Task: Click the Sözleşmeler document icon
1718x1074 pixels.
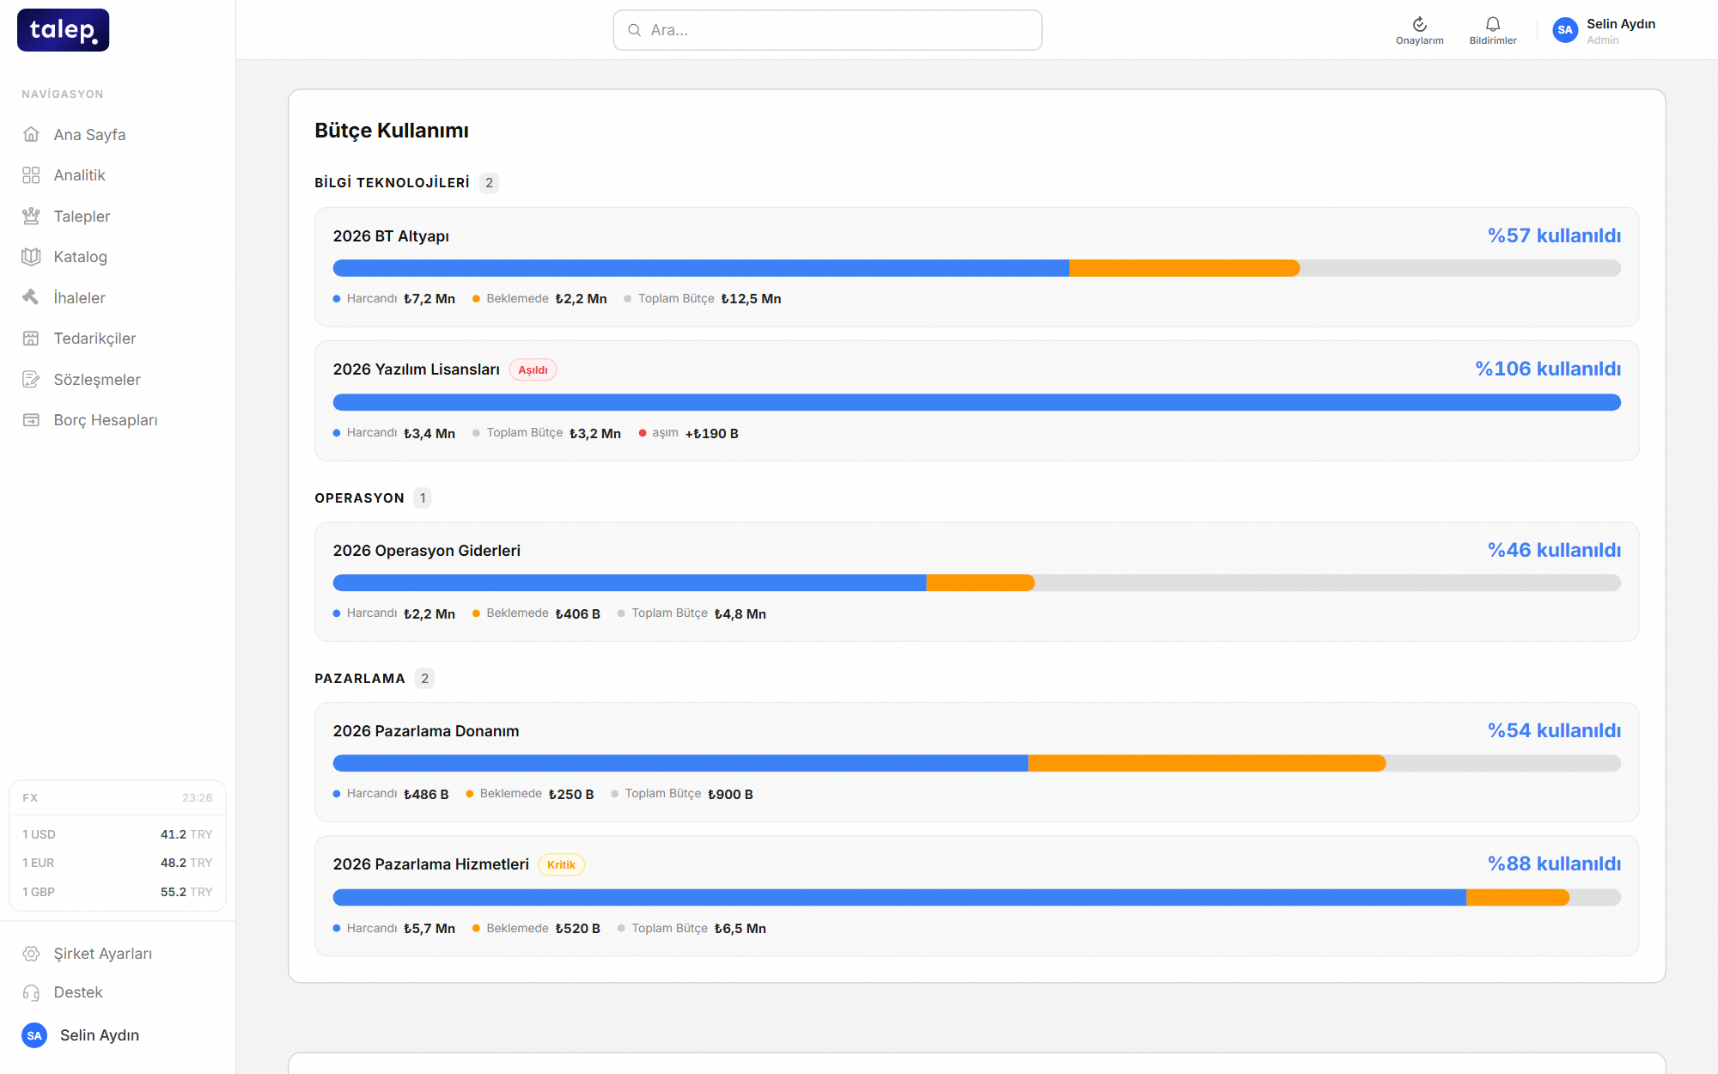Action: (x=31, y=379)
